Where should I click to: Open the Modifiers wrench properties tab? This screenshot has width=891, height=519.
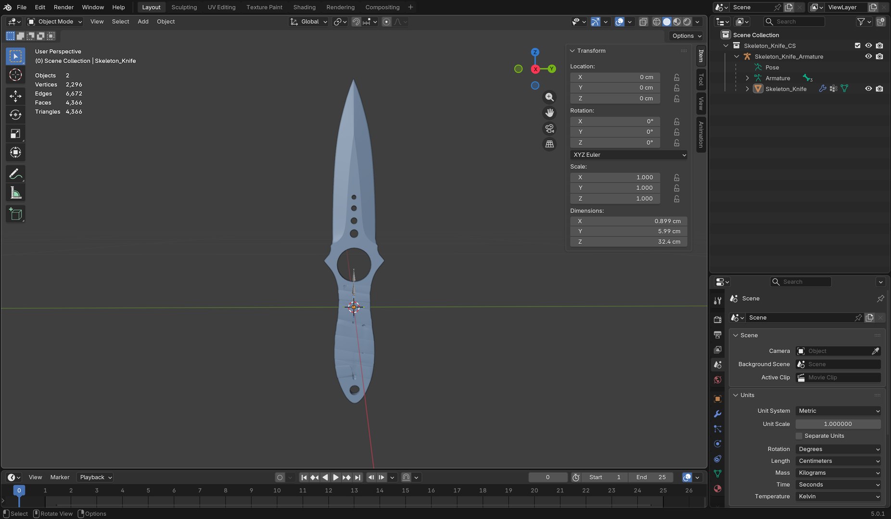tap(717, 414)
